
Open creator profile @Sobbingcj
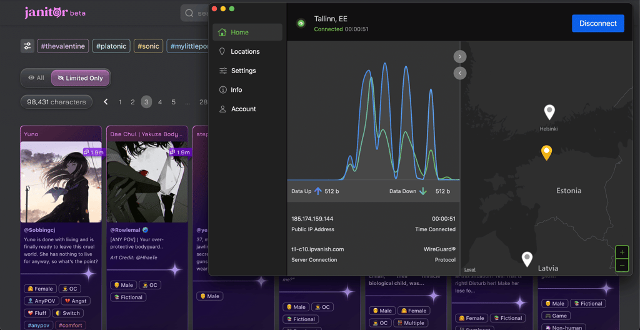click(41, 231)
